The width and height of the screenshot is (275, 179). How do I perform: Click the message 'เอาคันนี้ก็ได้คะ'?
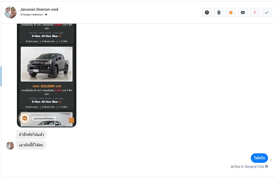pyautogui.click(x=31, y=145)
